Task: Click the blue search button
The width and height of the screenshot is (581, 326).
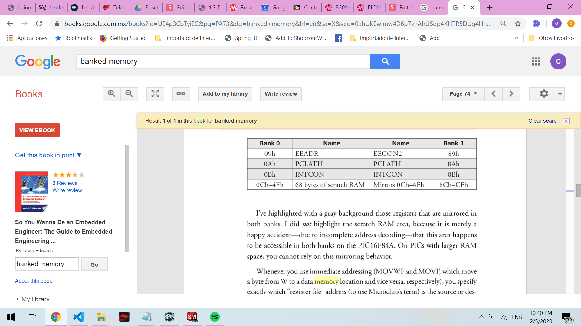Action: pos(385,62)
